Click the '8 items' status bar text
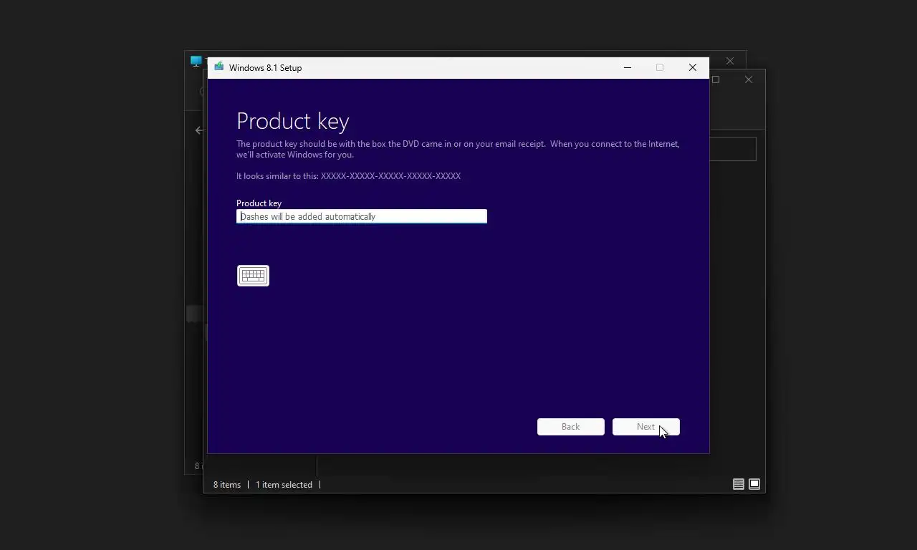 coord(227,485)
